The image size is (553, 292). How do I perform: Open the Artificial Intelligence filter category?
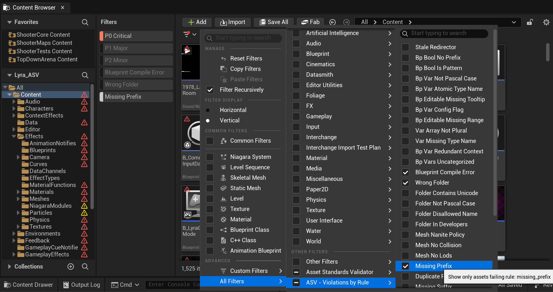pos(341,33)
